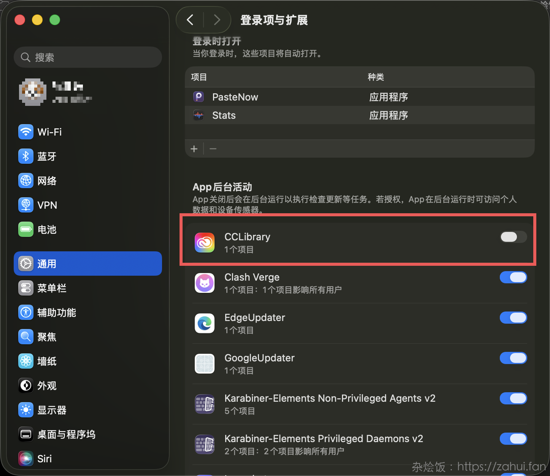Viewport: 550px width, 476px height.
Task: Click 应用程序 type cell for Stats
Action: [388, 115]
